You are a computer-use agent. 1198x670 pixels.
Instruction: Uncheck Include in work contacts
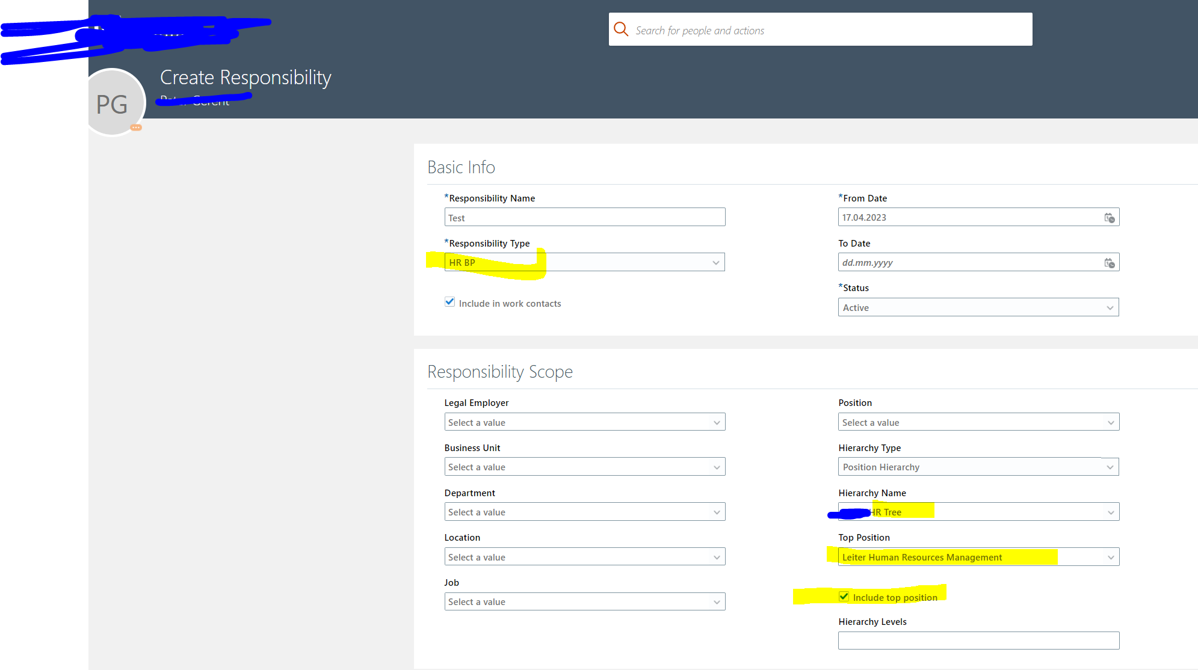point(449,302)
